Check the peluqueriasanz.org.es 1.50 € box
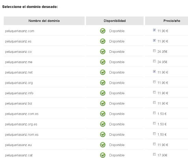This screenshot has height=158, width=188. [x=154, y=123]
